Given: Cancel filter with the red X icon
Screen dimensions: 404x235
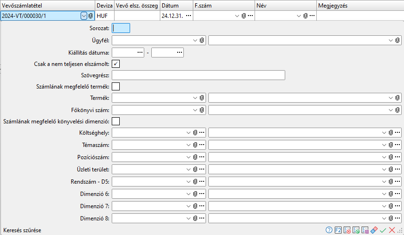Looking at the screenshot, I should pyautogui.click(x=391, y=230).
